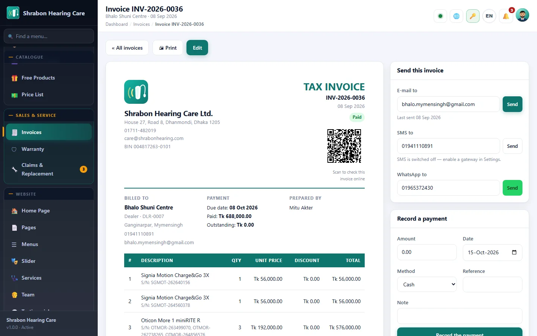
Task: Click Send next to the SMS number
Action: [512, 146]
